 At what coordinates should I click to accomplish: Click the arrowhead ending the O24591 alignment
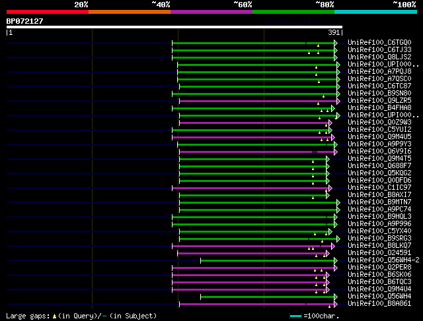[328, 254]
